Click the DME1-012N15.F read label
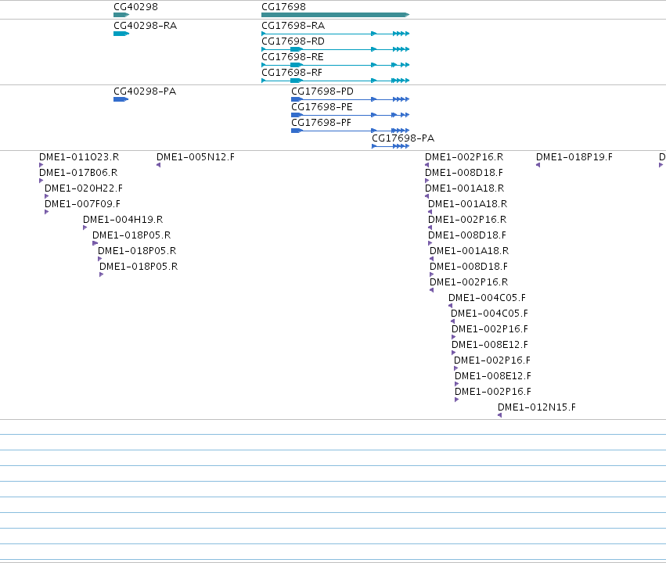This screenshot has height=563, width=666. click(x=537, y=407)
